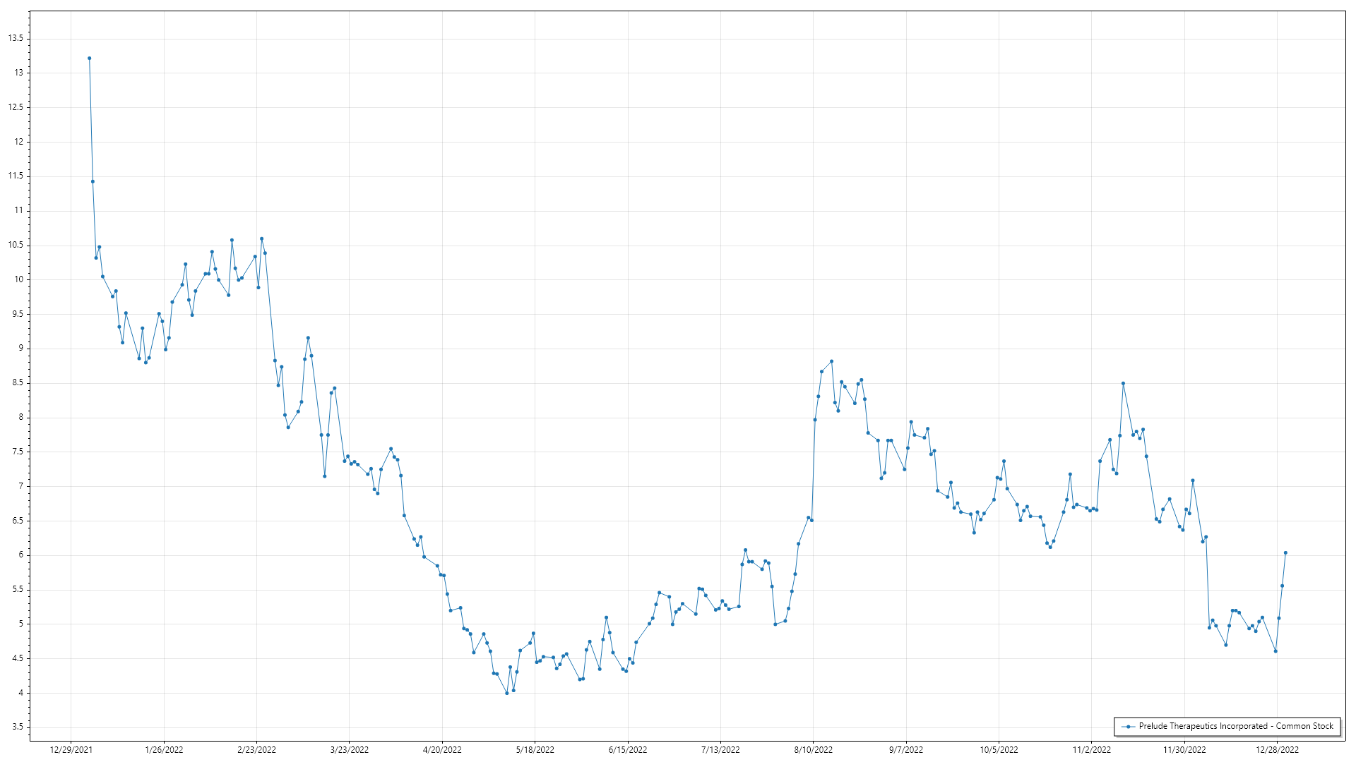Click the 13.5 y-axis value label
Image resolution: width=1356 pixels, height=762 pixels.
[16, 39]
